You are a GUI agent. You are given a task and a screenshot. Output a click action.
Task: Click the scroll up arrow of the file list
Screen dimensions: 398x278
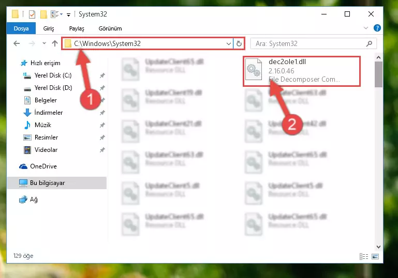click(378, 57)
